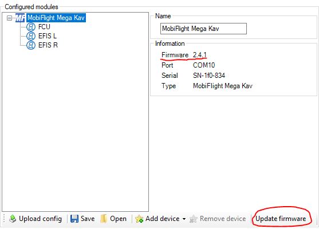Click the EFIS R display icon
The height and width of the screenshot is (229, 319).
pyautogui.click(x=31, y=45)
